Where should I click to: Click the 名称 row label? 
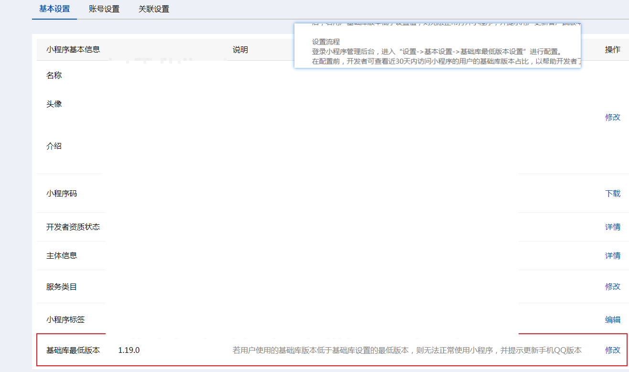[x=54, y=75]
